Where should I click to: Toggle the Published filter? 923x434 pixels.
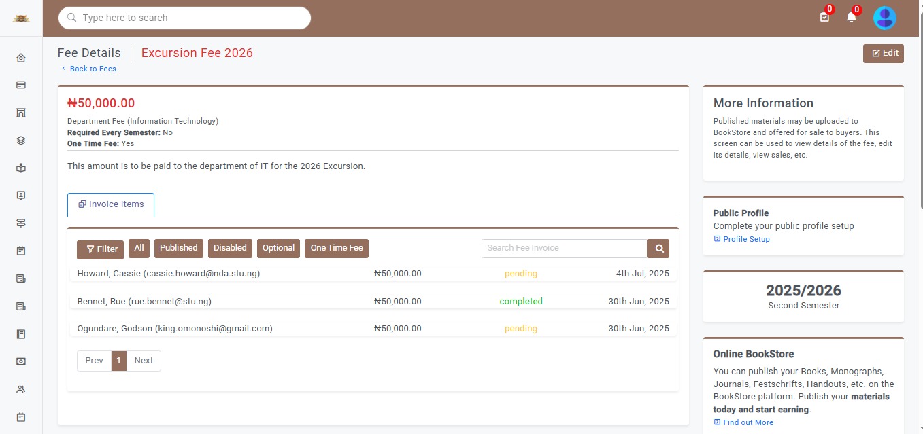click(x=178, y=248)
